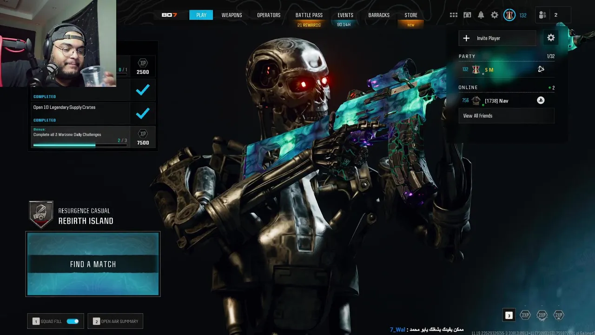The width and height of the screenshot is (595, 335).
Task: Click the bonus challenge progress bar
Action: pos(80,145)
